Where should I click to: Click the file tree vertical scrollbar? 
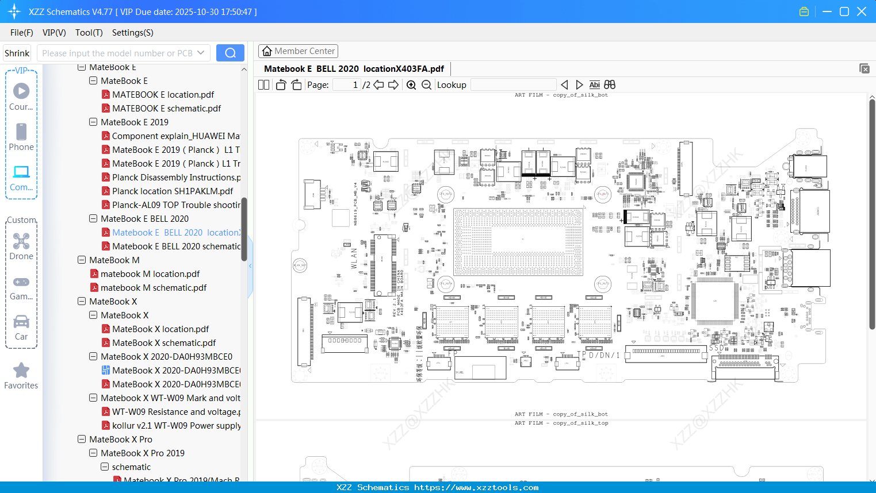tap(244, 229)
